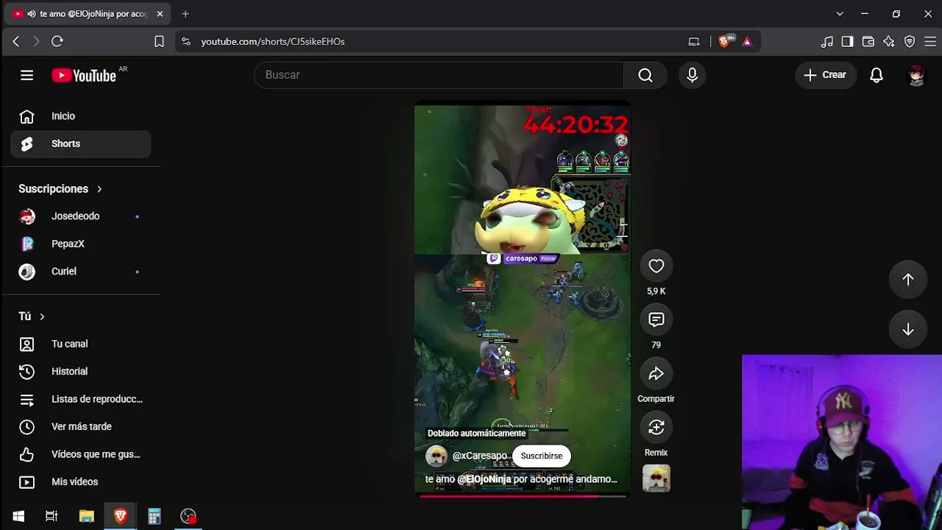Subscribe with the Suscribirse button
The image size is (942, 530).
tap(542, 456)
